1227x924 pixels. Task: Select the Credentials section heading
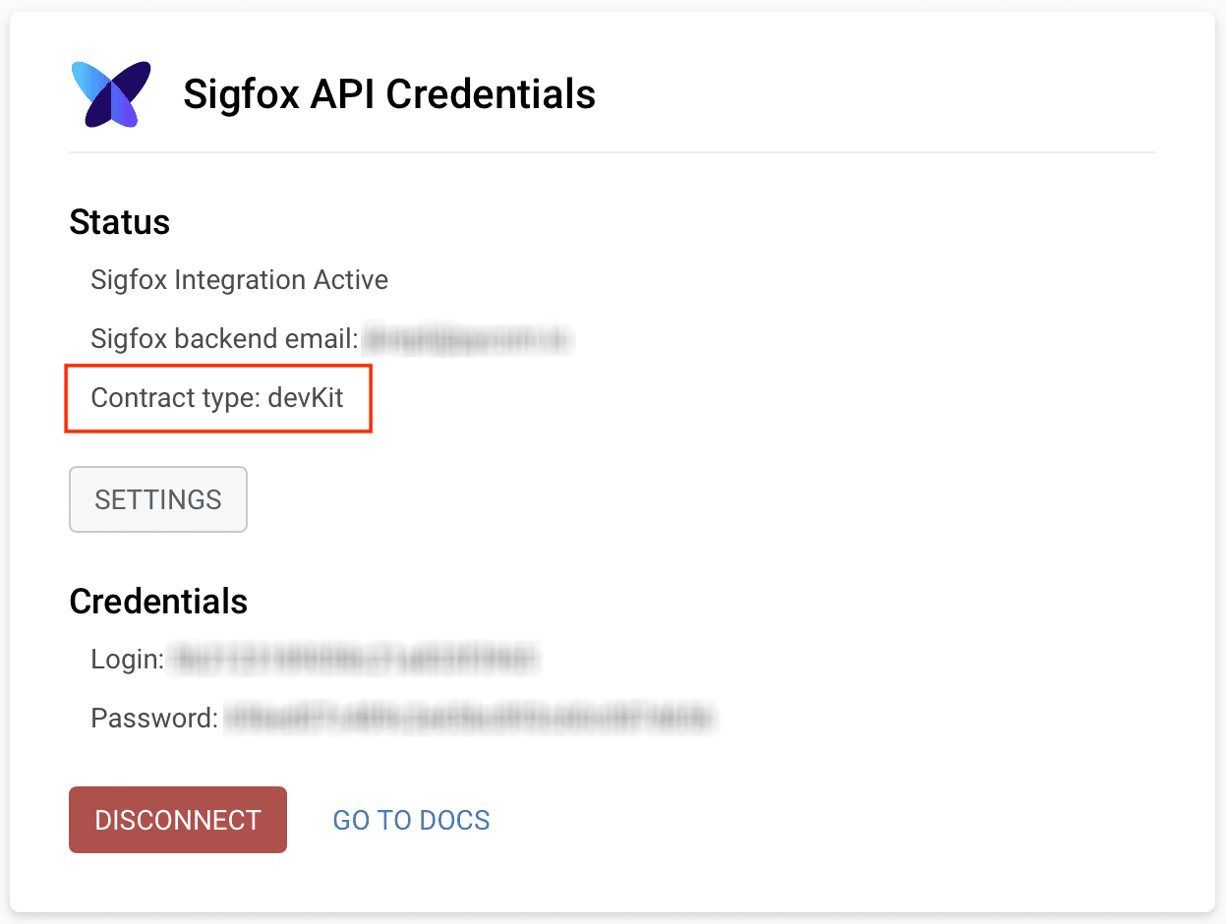[157, 601]
